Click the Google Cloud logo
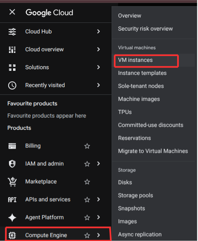This screenshot has width=198, height=241. [49, 13]
